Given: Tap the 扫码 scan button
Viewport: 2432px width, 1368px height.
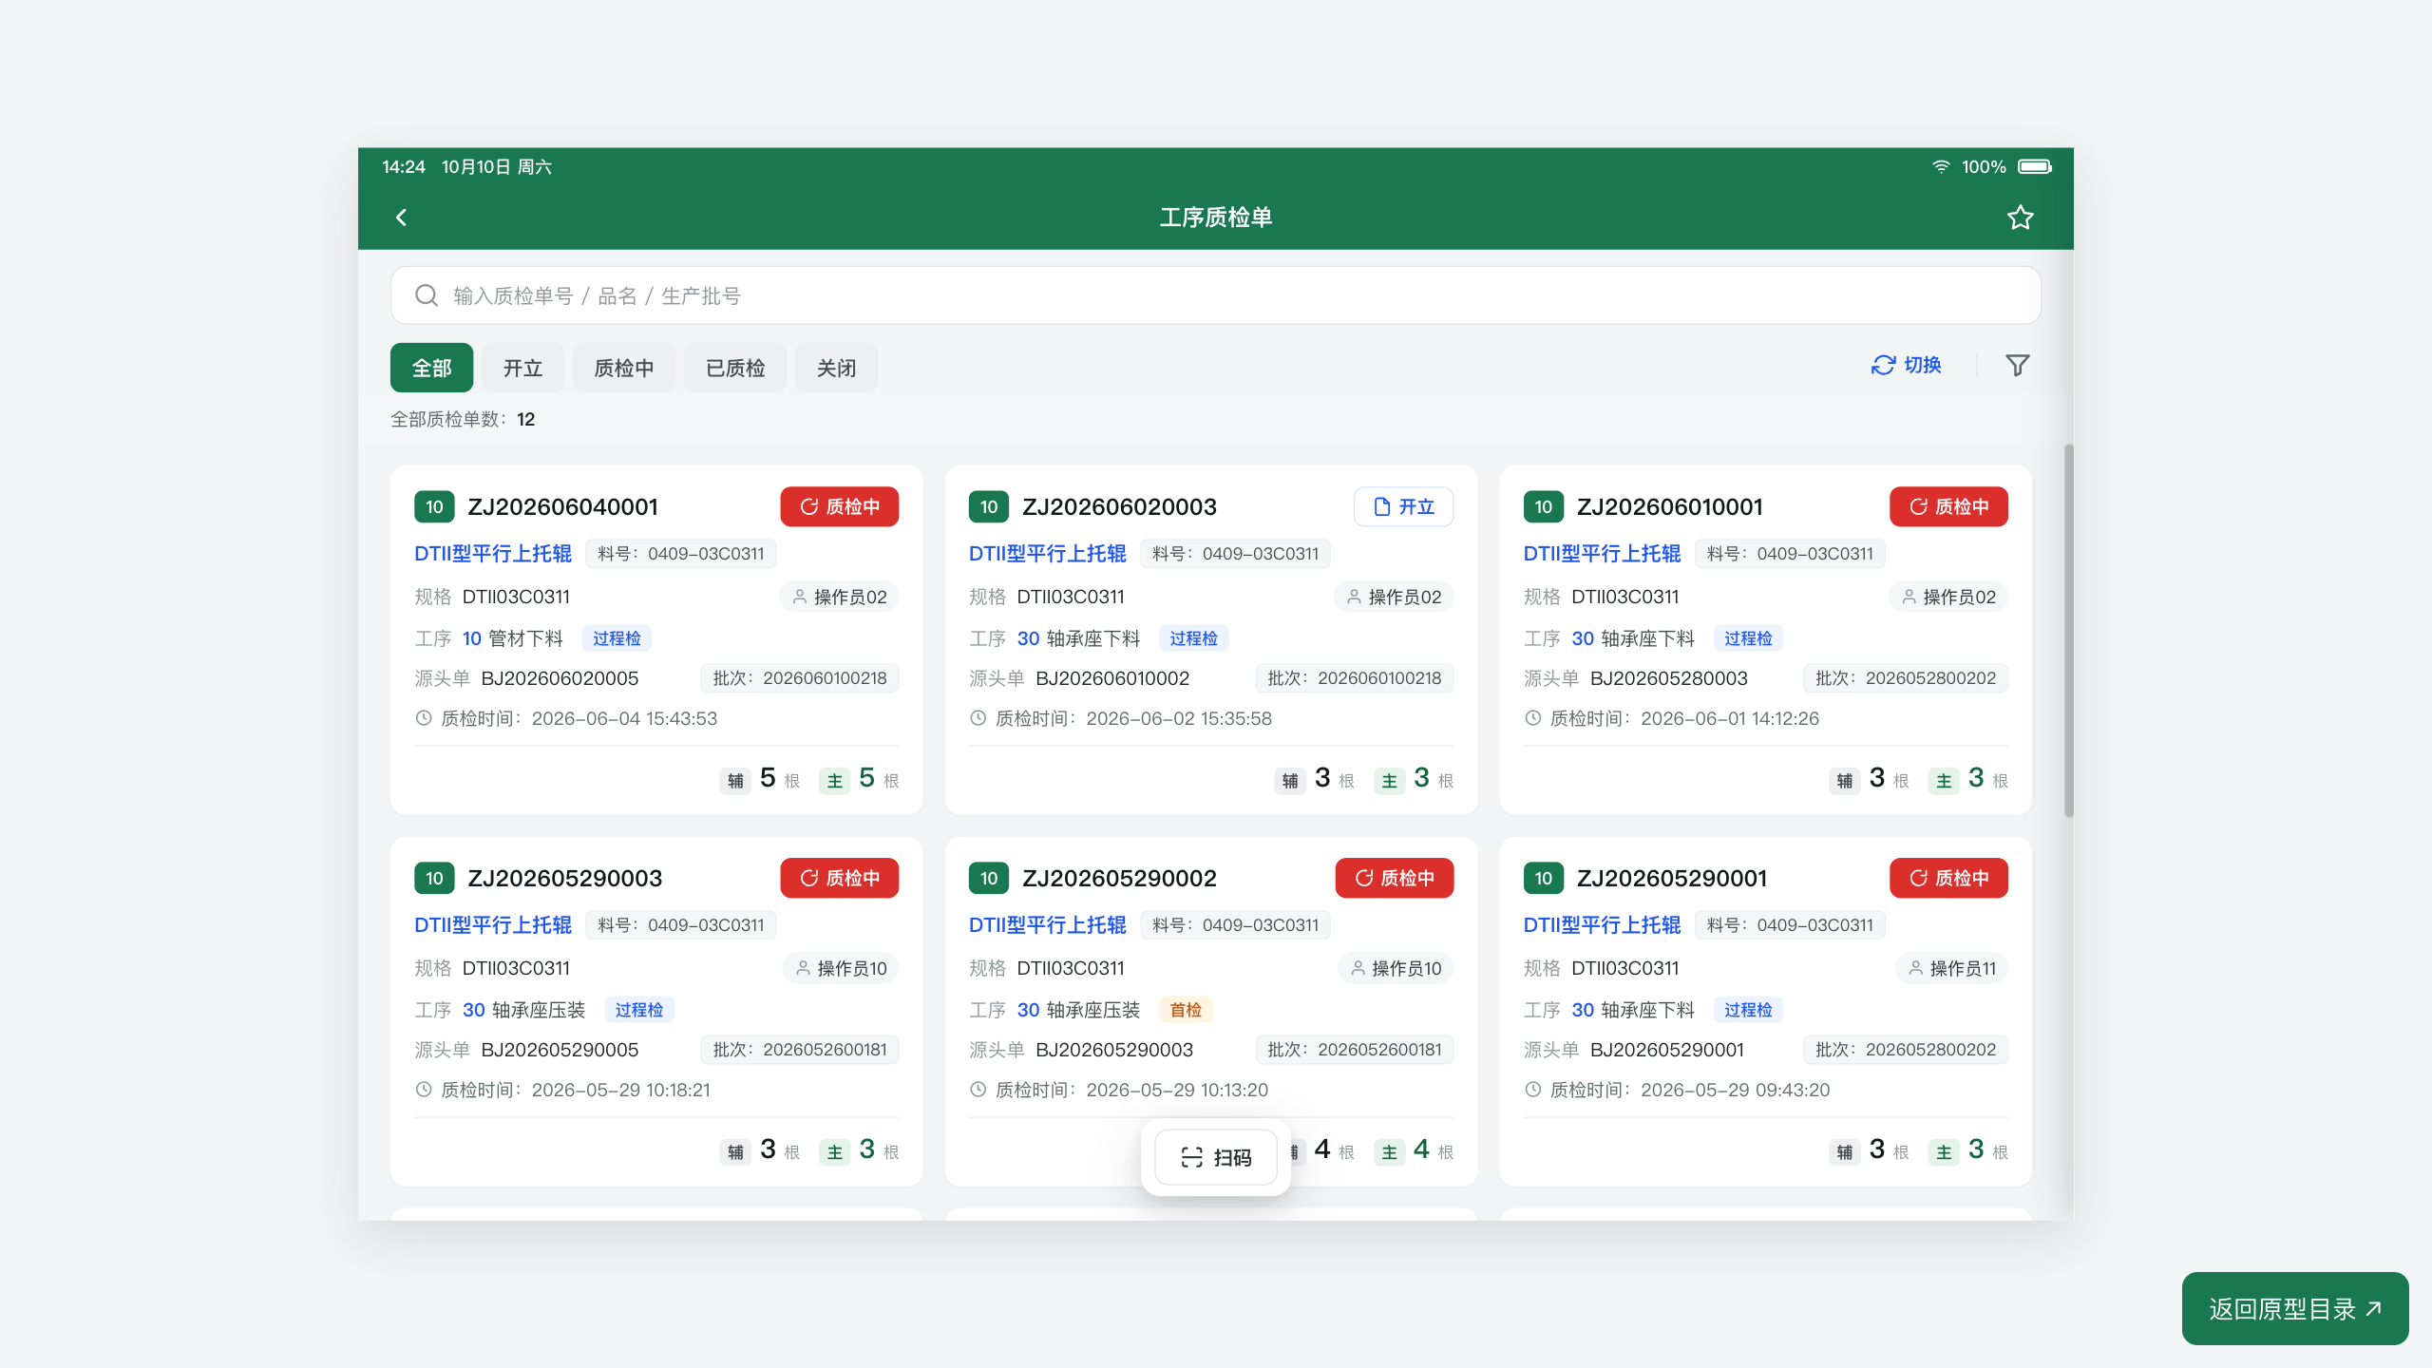Looking at the screenshot, I should tap(1216, 1157).
